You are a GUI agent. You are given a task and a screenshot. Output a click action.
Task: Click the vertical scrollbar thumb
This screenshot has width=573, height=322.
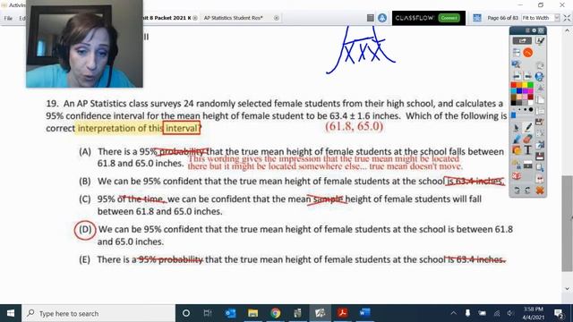click(567, 224)
